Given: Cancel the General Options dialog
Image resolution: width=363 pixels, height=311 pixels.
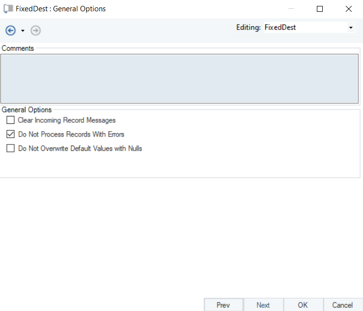Looking at the screenshot, I should tap(342, 305).
